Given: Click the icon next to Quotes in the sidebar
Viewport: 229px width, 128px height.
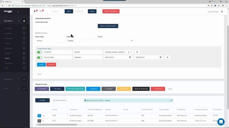Looking at the screenshot, I should [24, 53].
